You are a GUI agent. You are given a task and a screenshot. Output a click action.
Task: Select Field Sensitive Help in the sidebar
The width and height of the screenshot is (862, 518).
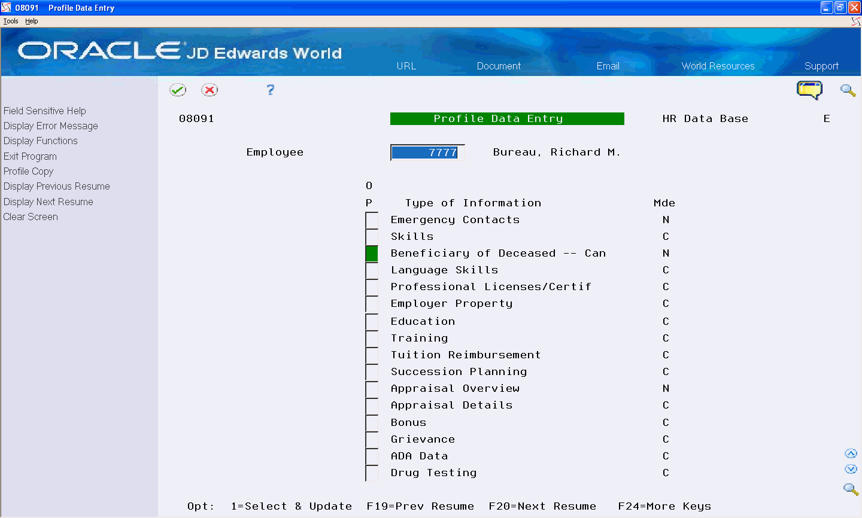pyautogui.click(x=45, y=111)
